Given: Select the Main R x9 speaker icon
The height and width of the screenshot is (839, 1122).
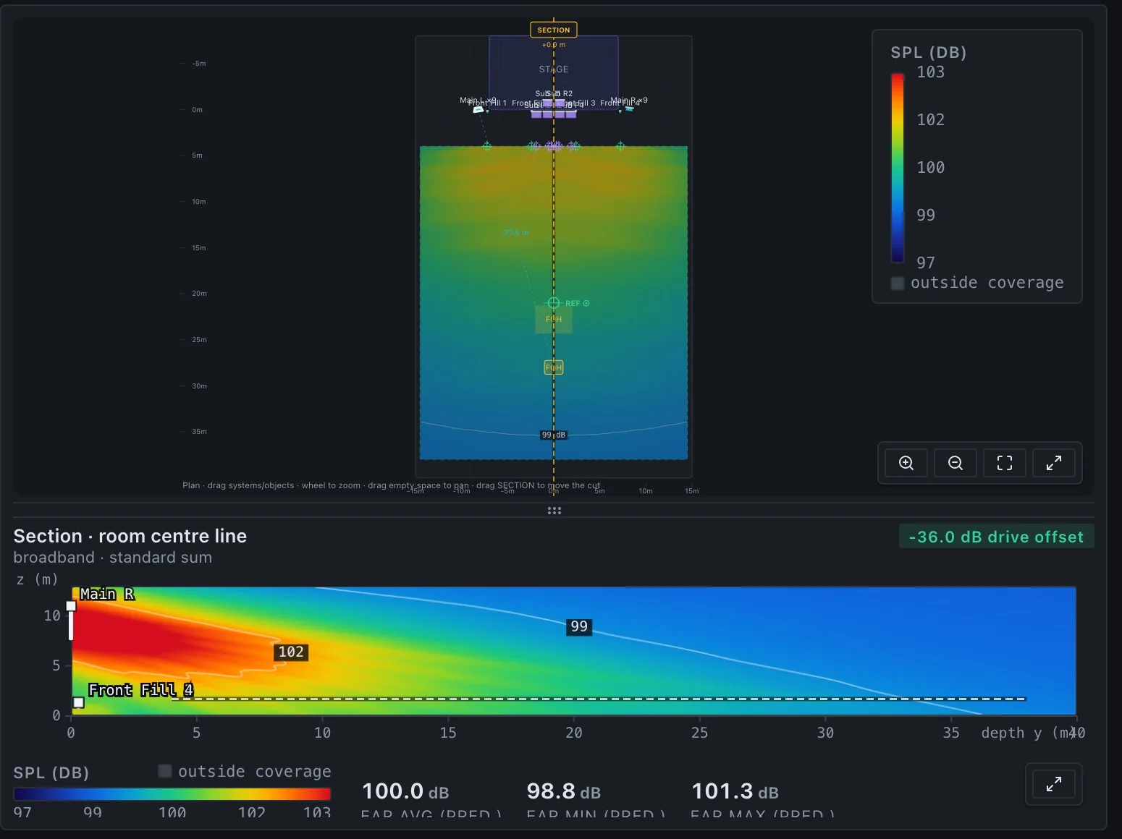Looking at the screenshot, I should (x=629, y=108).
